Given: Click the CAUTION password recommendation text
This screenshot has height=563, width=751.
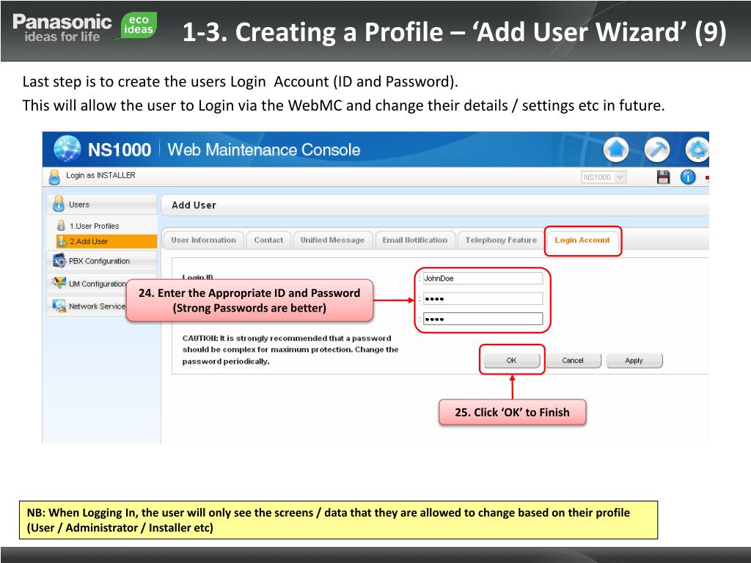Looking at the screenshot, I should (x=290, y=350).
